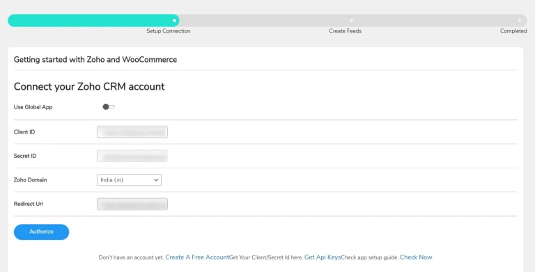Image resolution: width=535 pixels, height=272 pixels.
Task: Click the Completed step label
Action: coord(513,31)
